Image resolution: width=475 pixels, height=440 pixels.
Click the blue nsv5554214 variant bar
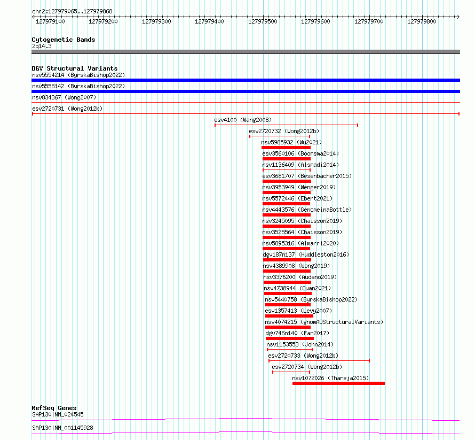pos(246,80)
